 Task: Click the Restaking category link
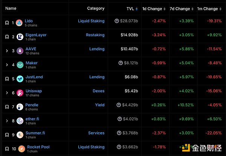pos(95,35)
